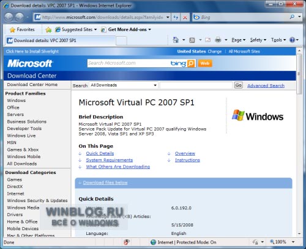The height and width of the screenshot is (249, 306).
Task: Jump to the Overview link
Action: [185, 153]
